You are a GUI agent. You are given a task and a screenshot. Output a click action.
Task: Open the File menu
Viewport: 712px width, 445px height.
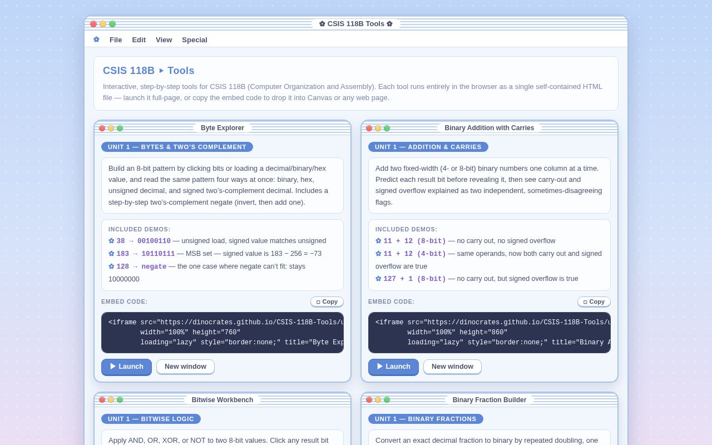pos(116,39)
